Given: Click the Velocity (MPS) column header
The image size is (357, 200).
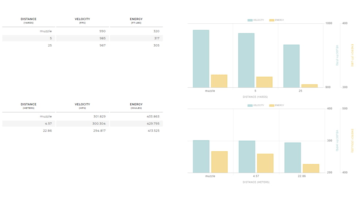Looking at the screenshot, I should pyautogui.click(x=82, y=106).
